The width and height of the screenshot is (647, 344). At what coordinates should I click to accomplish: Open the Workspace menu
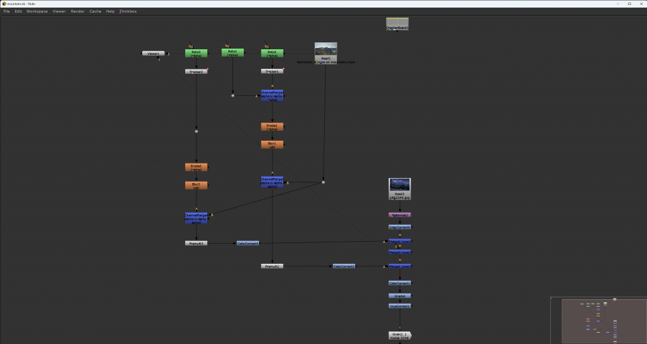pos(37,11)
